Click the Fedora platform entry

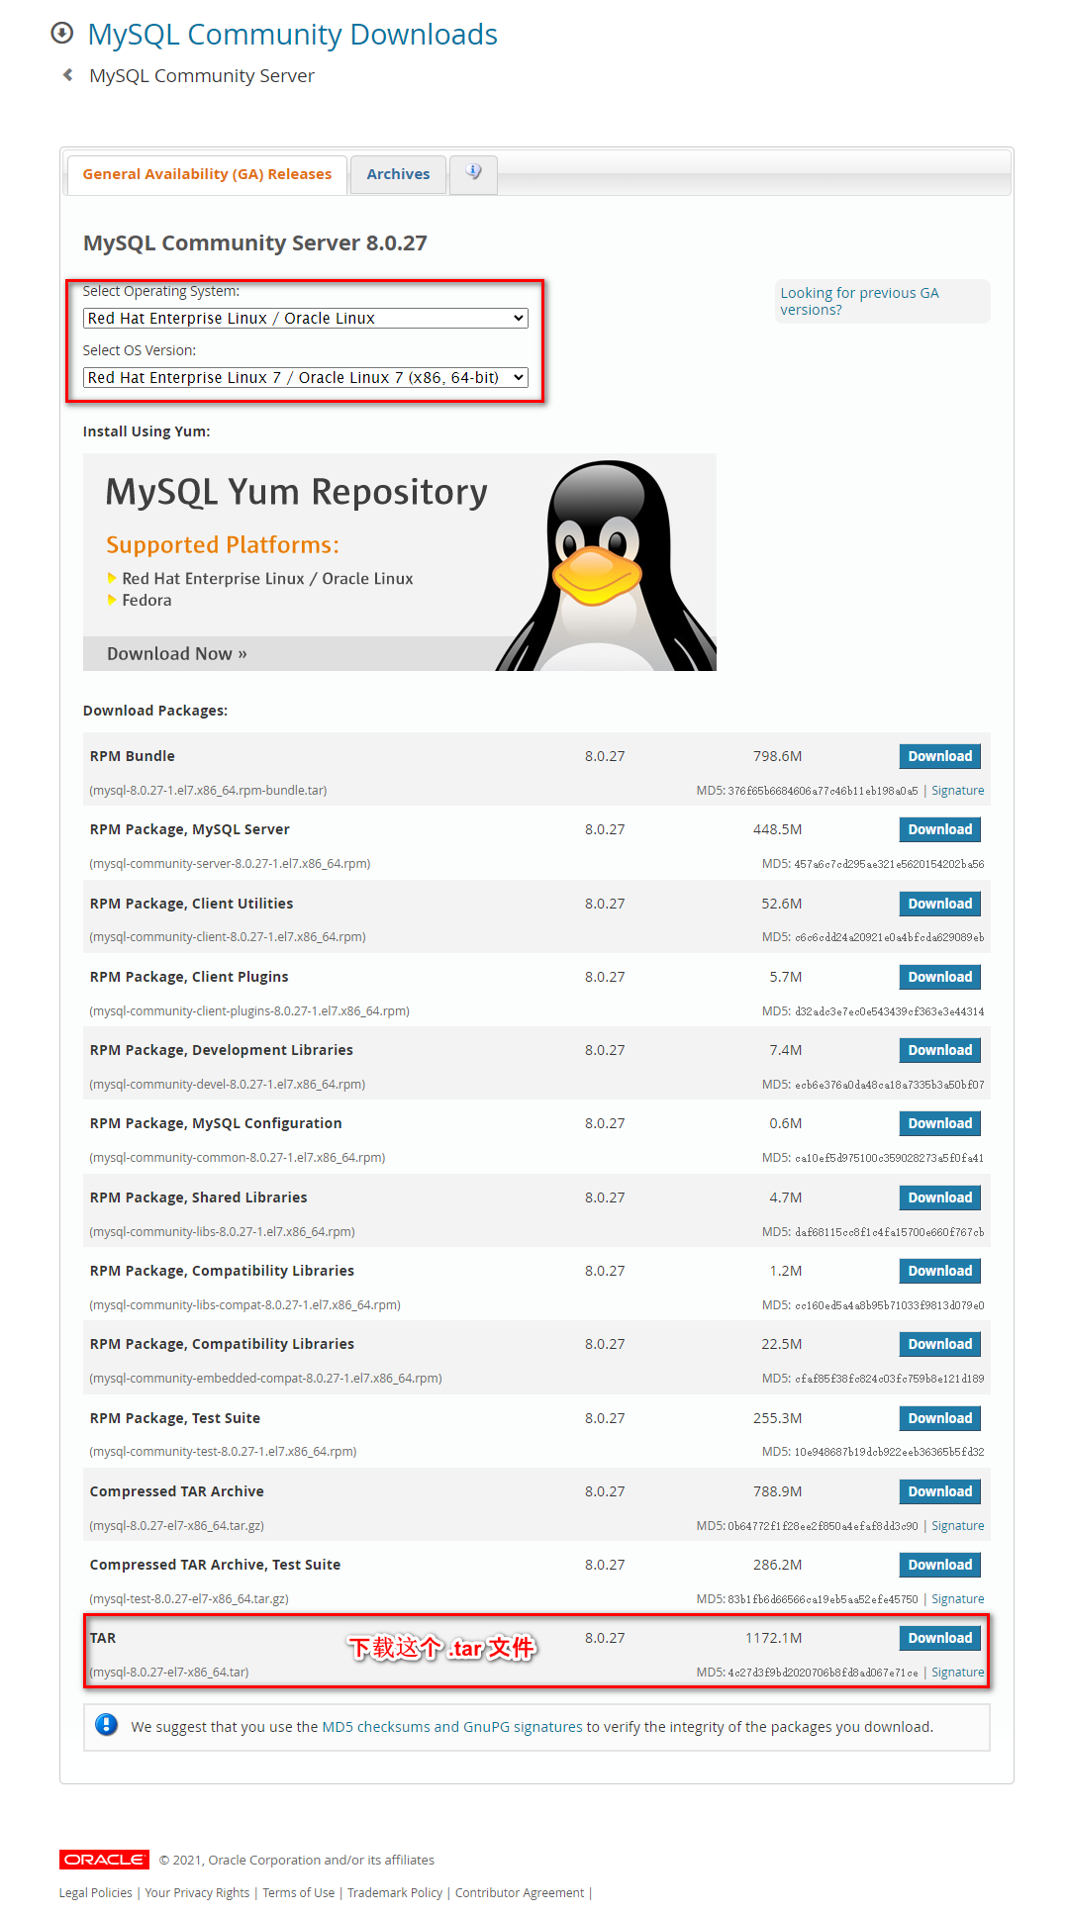[x=146, y=601]
